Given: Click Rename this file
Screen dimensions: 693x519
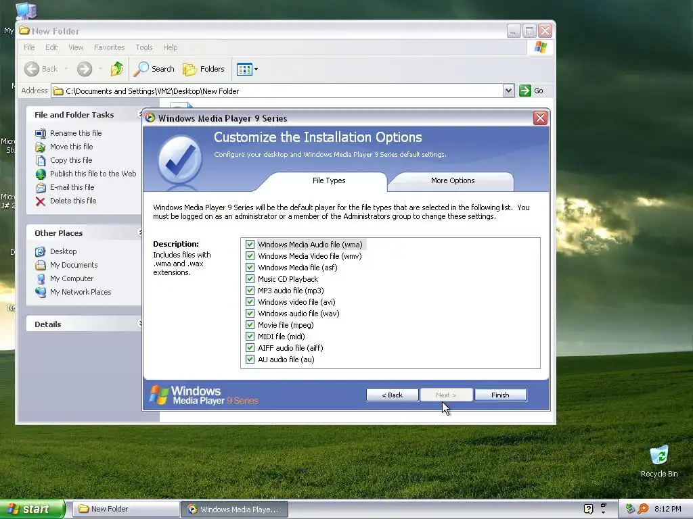Looking at the screenshot, I should pyautogui.click(x=76, y=133).
